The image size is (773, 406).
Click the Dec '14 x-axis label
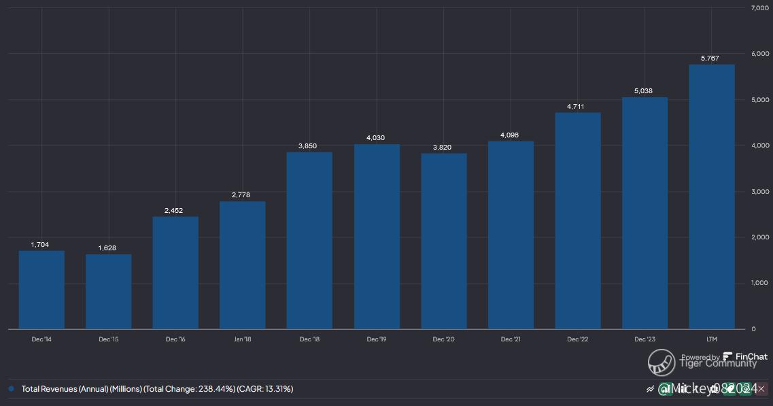click(41, 339)
